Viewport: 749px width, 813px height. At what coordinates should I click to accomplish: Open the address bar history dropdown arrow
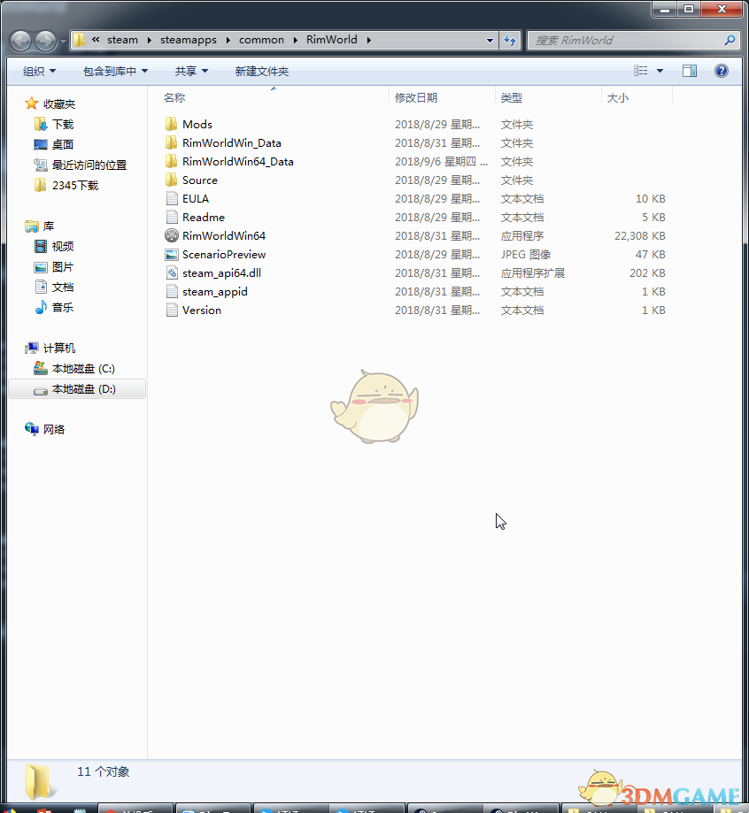tap(490, 40)
